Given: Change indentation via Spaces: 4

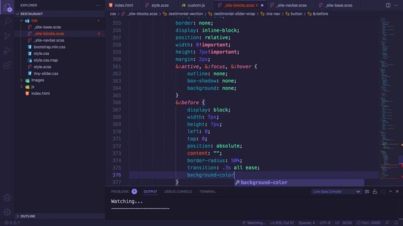Looking at the screenshot, I should [x=307, y=223].
